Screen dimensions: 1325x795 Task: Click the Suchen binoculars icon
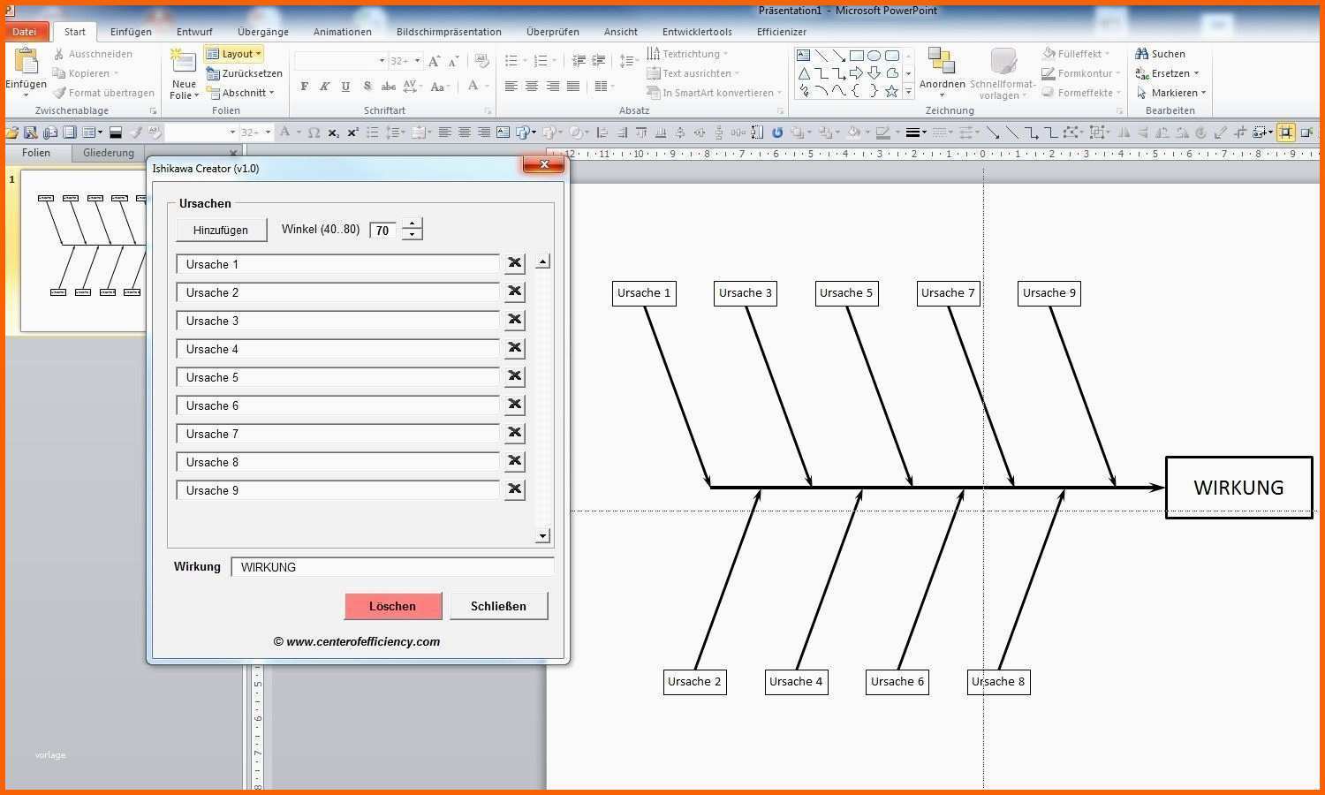point(1142,54)
